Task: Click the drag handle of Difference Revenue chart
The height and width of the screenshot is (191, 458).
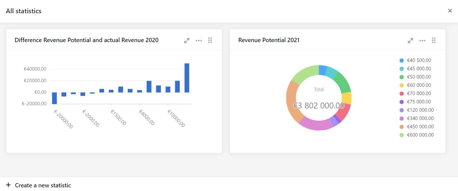Action: pyautogui.click(x=210, y=40)
